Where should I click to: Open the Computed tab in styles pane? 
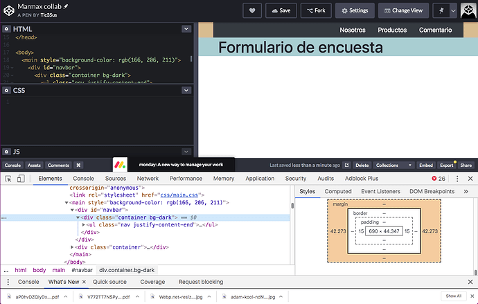338,191
